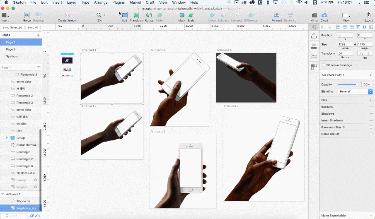375x219 pixels.
Task: Click the Difference boolean icon
Action: click(251, 15)
